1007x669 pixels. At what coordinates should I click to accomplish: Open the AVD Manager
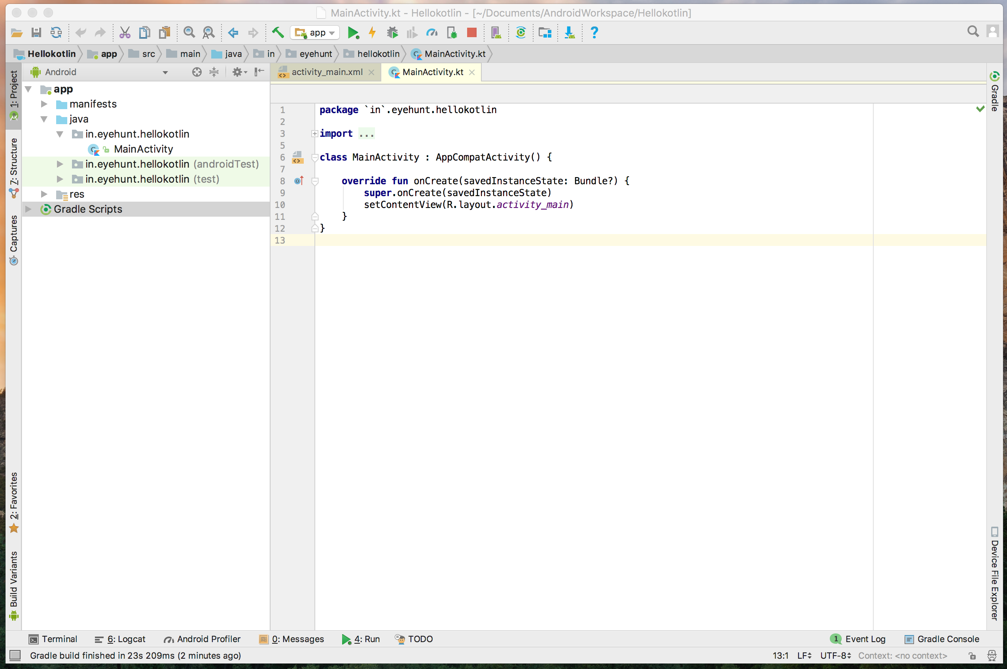(x=496, y=32)
